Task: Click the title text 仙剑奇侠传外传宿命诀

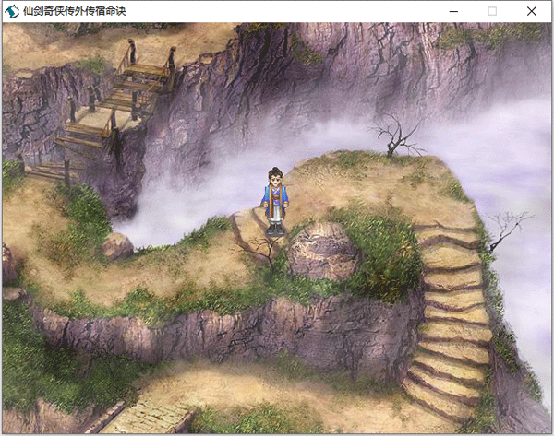Action: click(74, 11)
